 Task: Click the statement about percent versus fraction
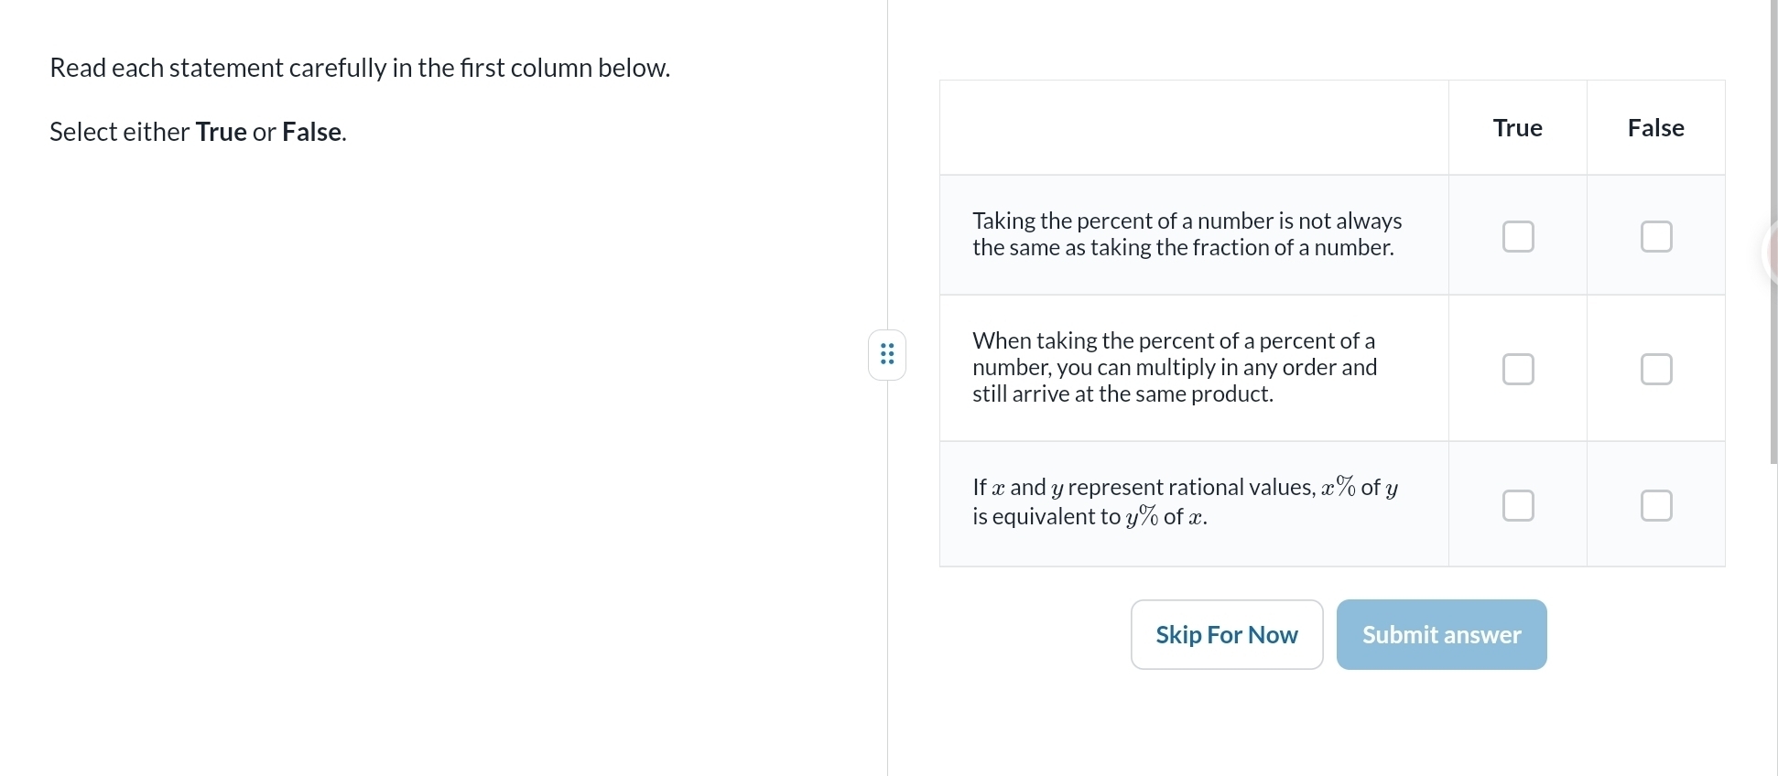click(1187, 234)
